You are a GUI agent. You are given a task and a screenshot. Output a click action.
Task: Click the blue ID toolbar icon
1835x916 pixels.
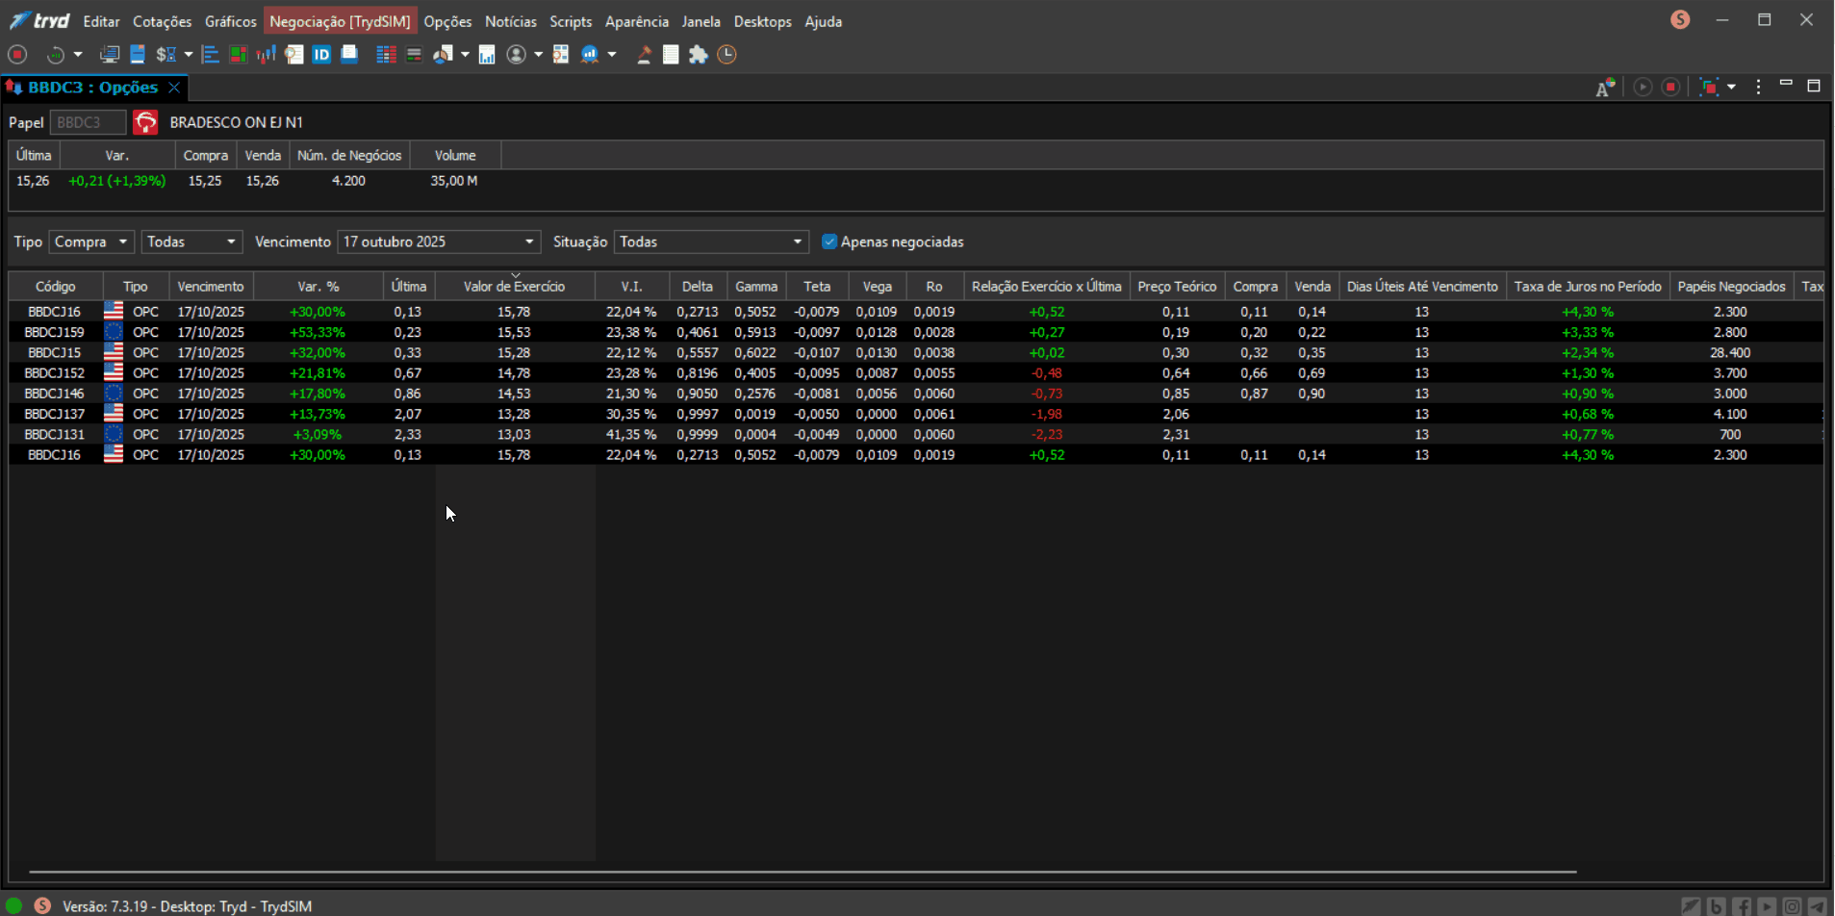pos(321,55)
